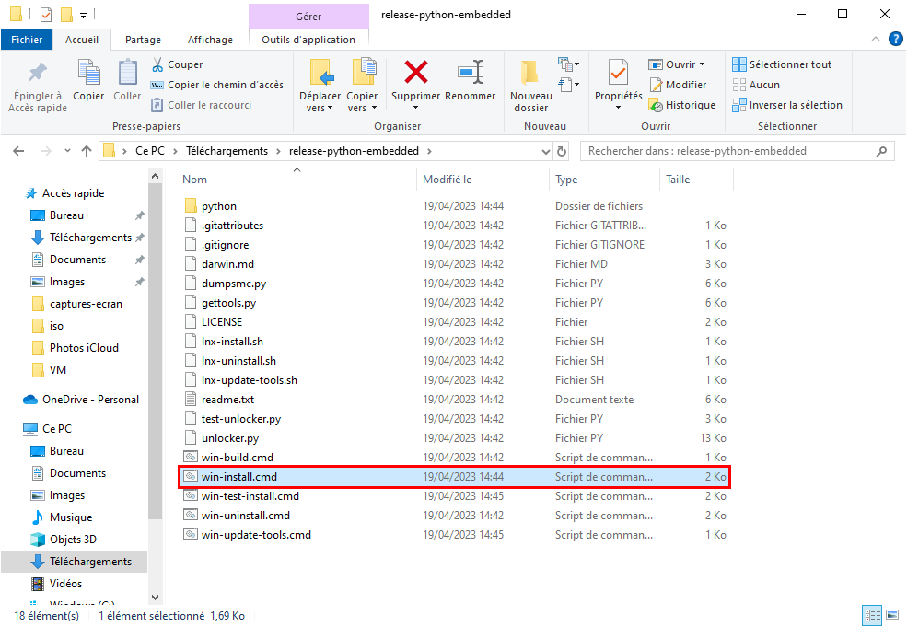Open the Affichage ribbon tab
The image size is (907, 627).
[210, 40]
